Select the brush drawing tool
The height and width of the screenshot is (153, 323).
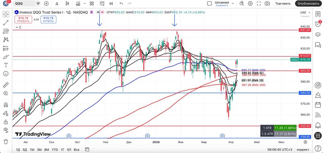click(6, 57)
